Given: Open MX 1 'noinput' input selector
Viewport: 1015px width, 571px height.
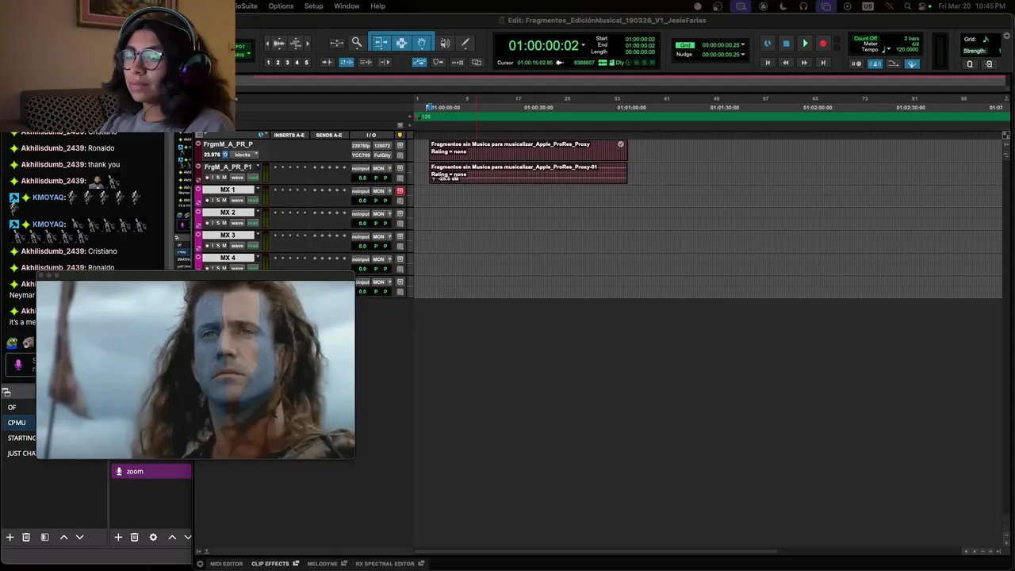Looking at the screenshot, I should (x=361, y=191).
